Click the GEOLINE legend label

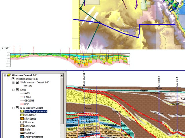pyautogui.click(x=29, y=101)
